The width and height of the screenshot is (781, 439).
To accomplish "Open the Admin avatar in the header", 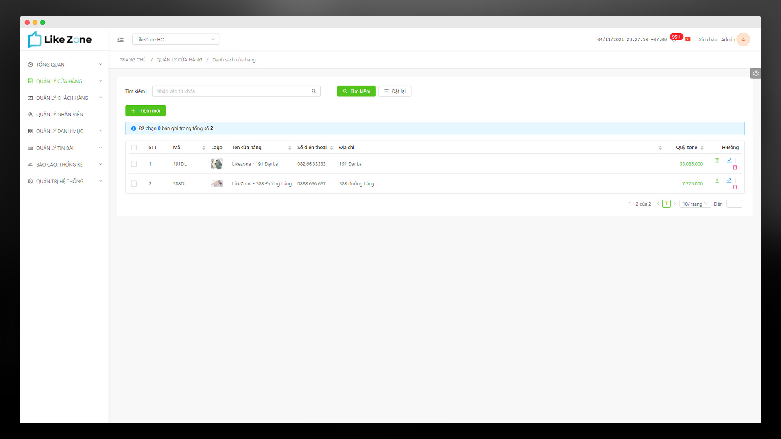I will (744, 39).
